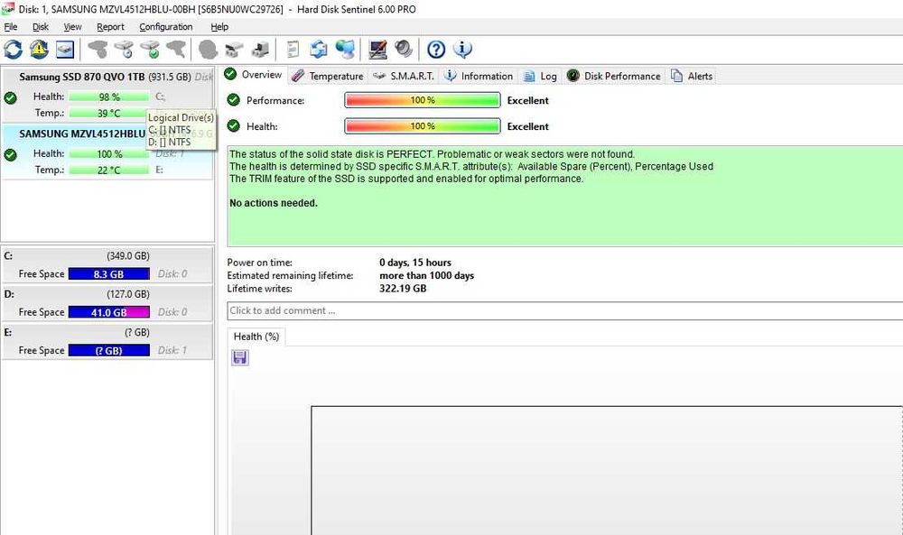The width and height of the screenshot is (903, 535).
Task: Click the document report toolbar icon
Action: (x=293, y=50)
